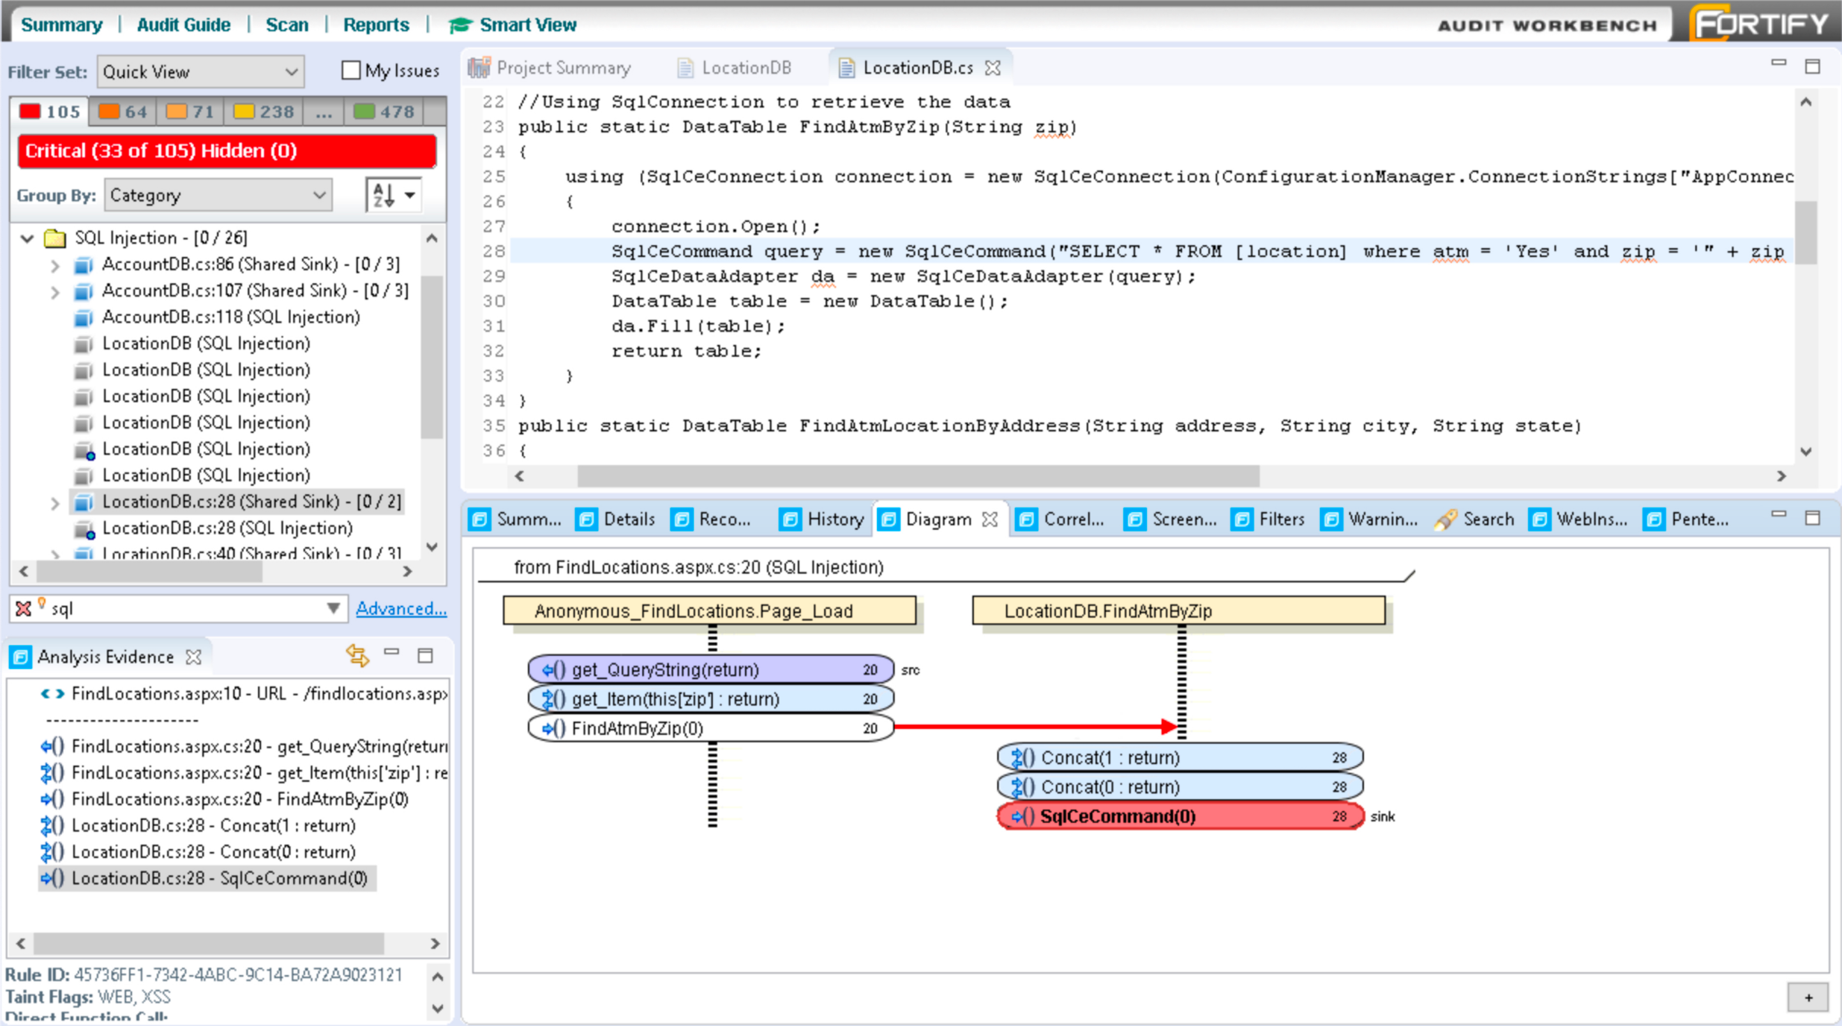Open the Audit Guide menu
Image resolution: width=1842 pixels, height=1026 pixels.
(x=183, y=25)
